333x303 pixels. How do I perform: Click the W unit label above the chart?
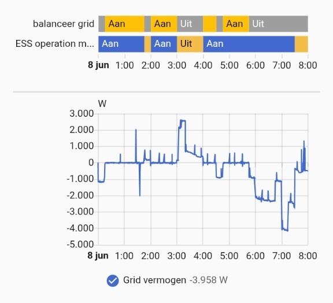pyautogui.click(x=102, y=104)
